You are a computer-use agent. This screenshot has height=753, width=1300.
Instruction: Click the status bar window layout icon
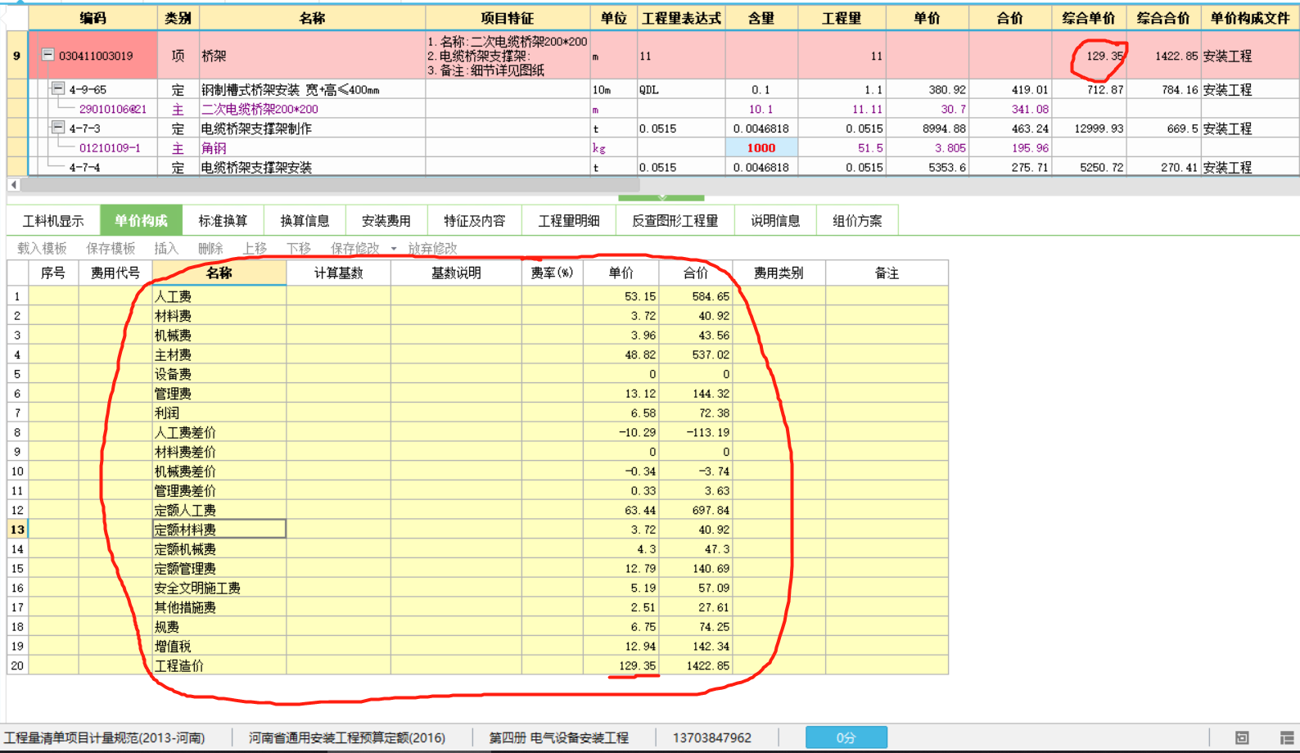(x=1242, y=737)
